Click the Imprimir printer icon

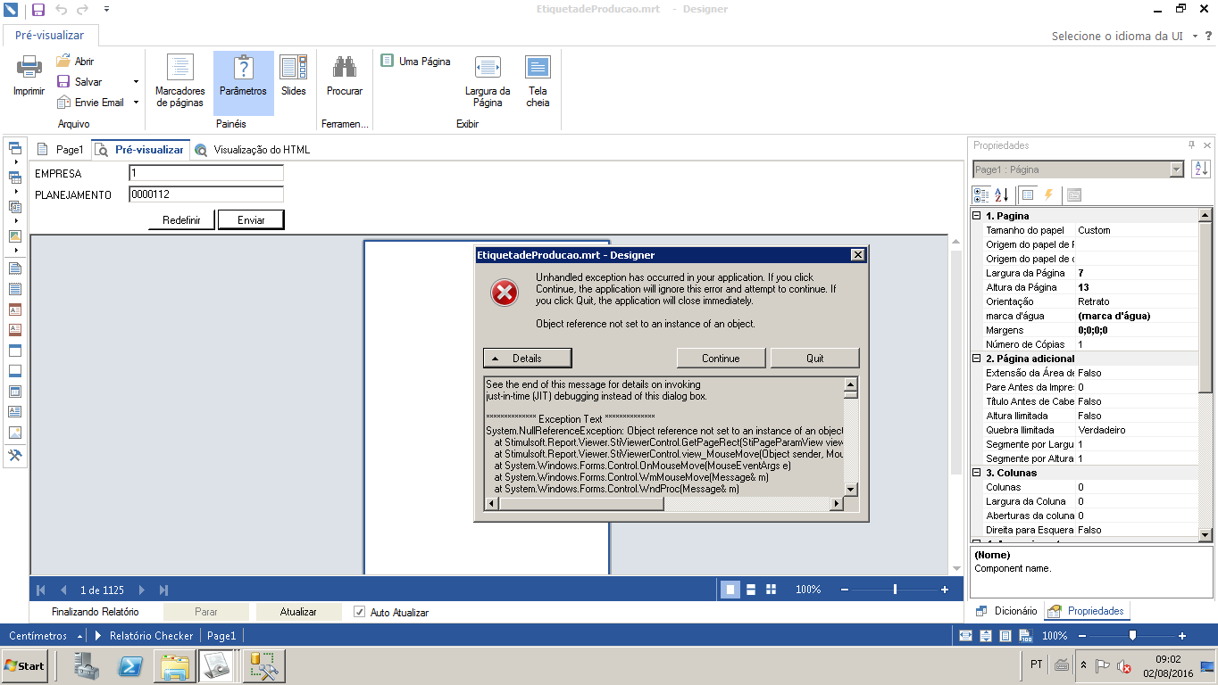point(29,67)
